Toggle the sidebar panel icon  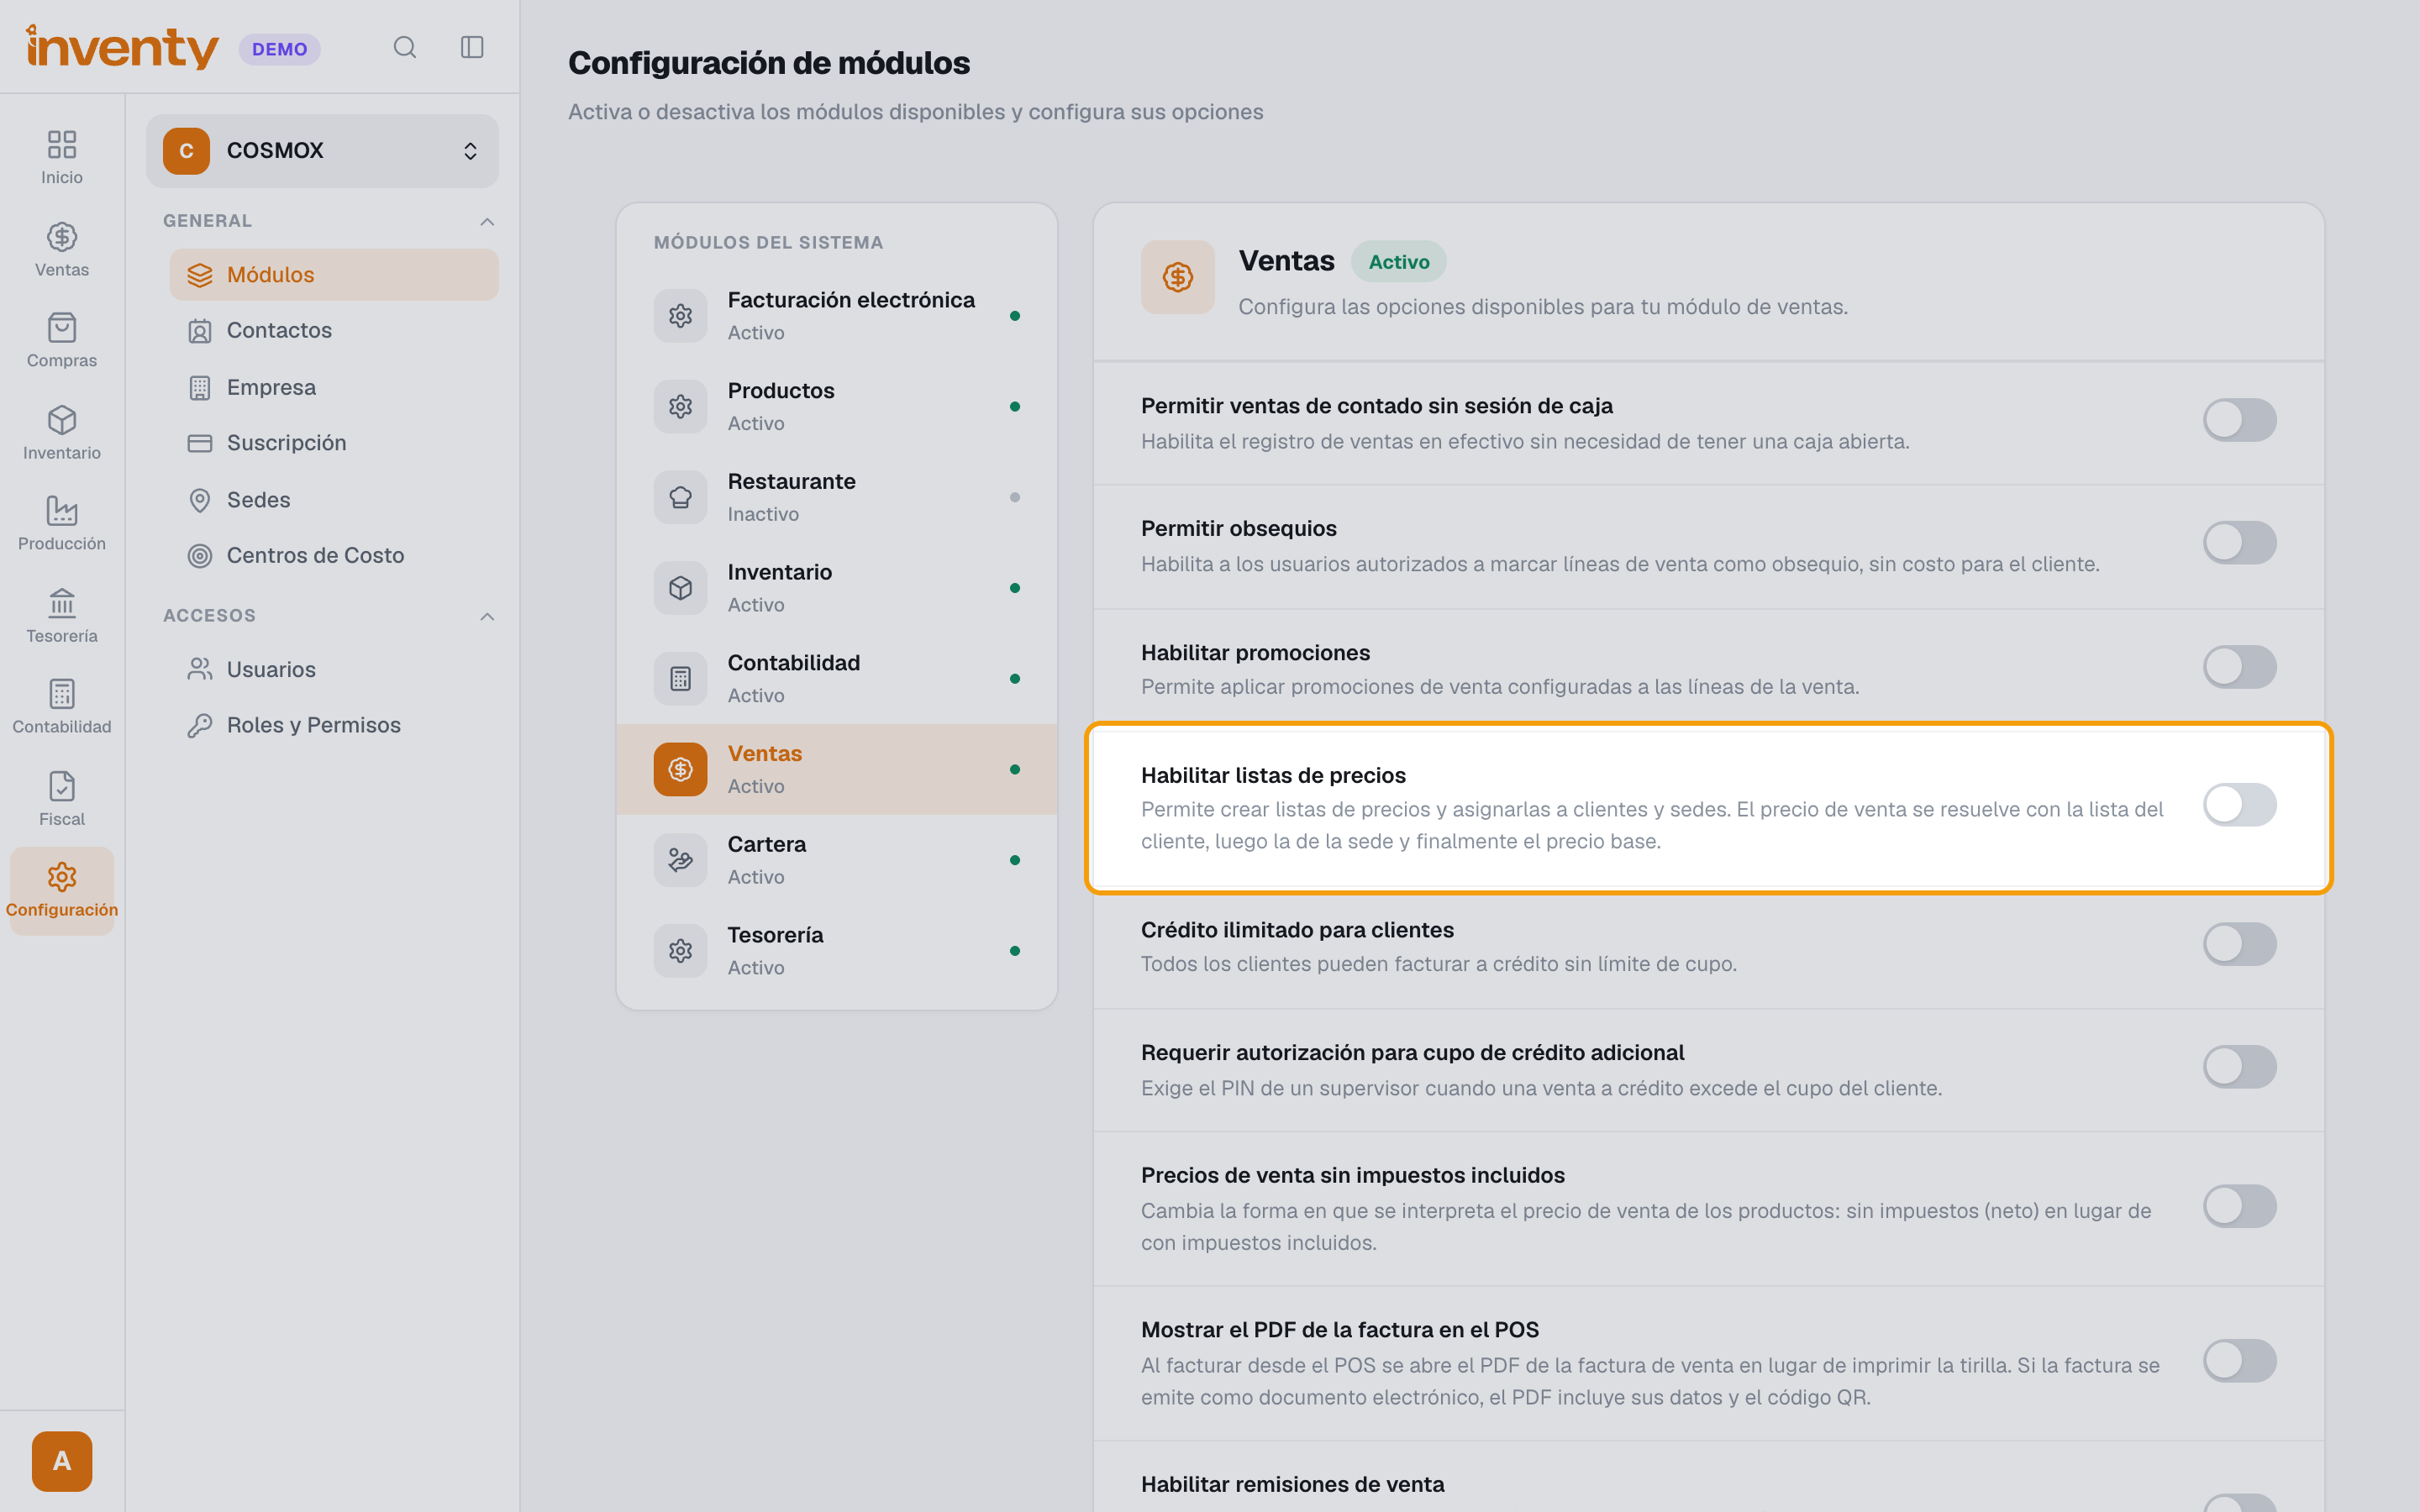(472, 48)
